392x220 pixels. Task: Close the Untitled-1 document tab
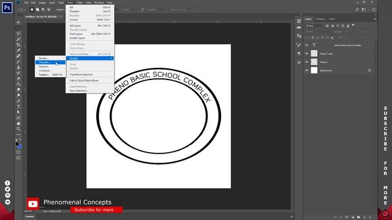click(61, 16)
